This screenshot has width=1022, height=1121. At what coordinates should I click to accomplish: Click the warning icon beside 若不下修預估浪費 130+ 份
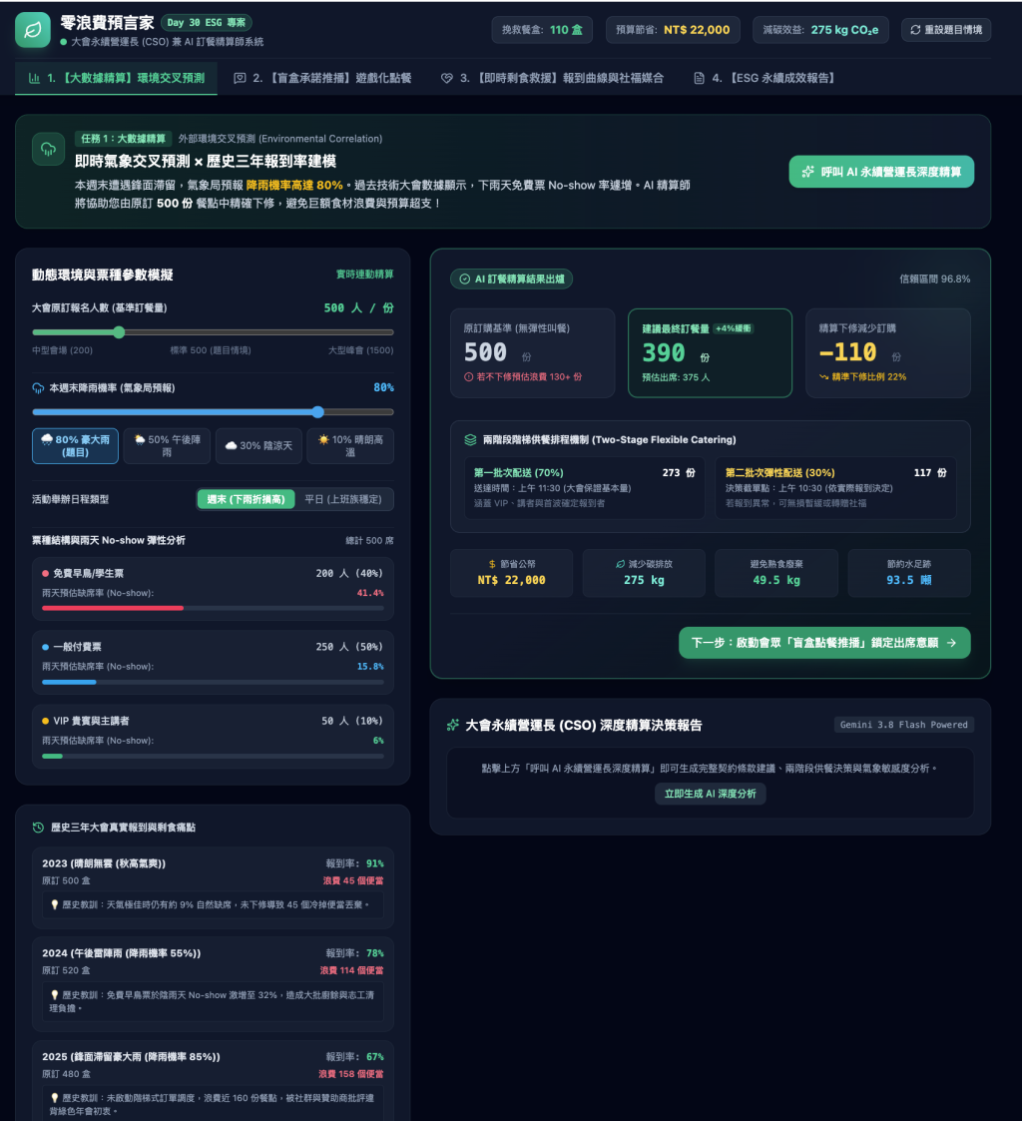click(469, 376)
